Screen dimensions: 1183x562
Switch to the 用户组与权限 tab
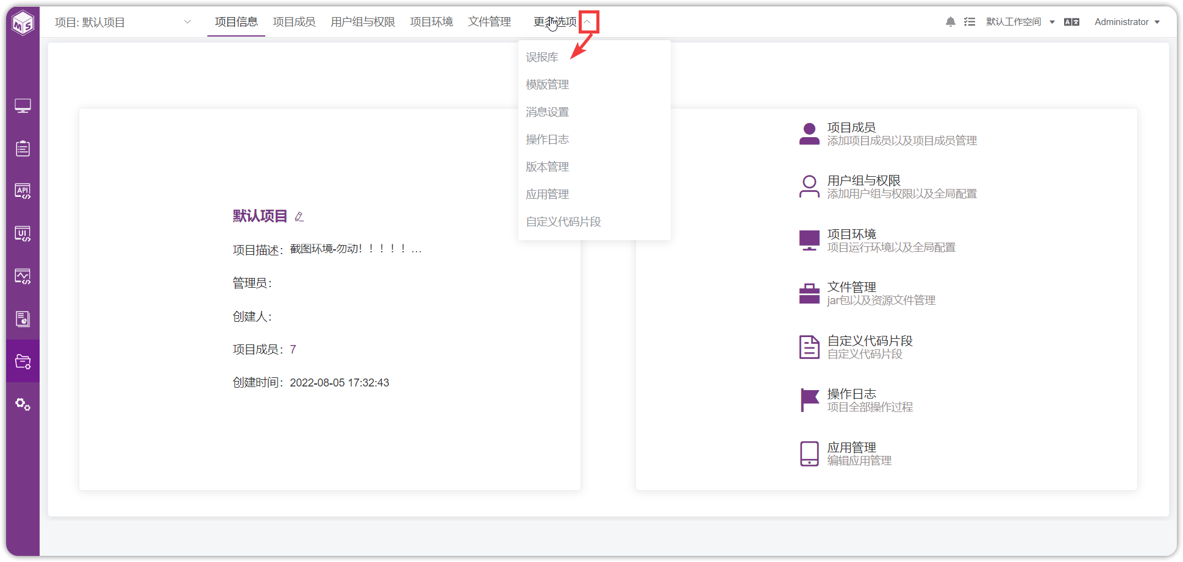coord(363,22)
